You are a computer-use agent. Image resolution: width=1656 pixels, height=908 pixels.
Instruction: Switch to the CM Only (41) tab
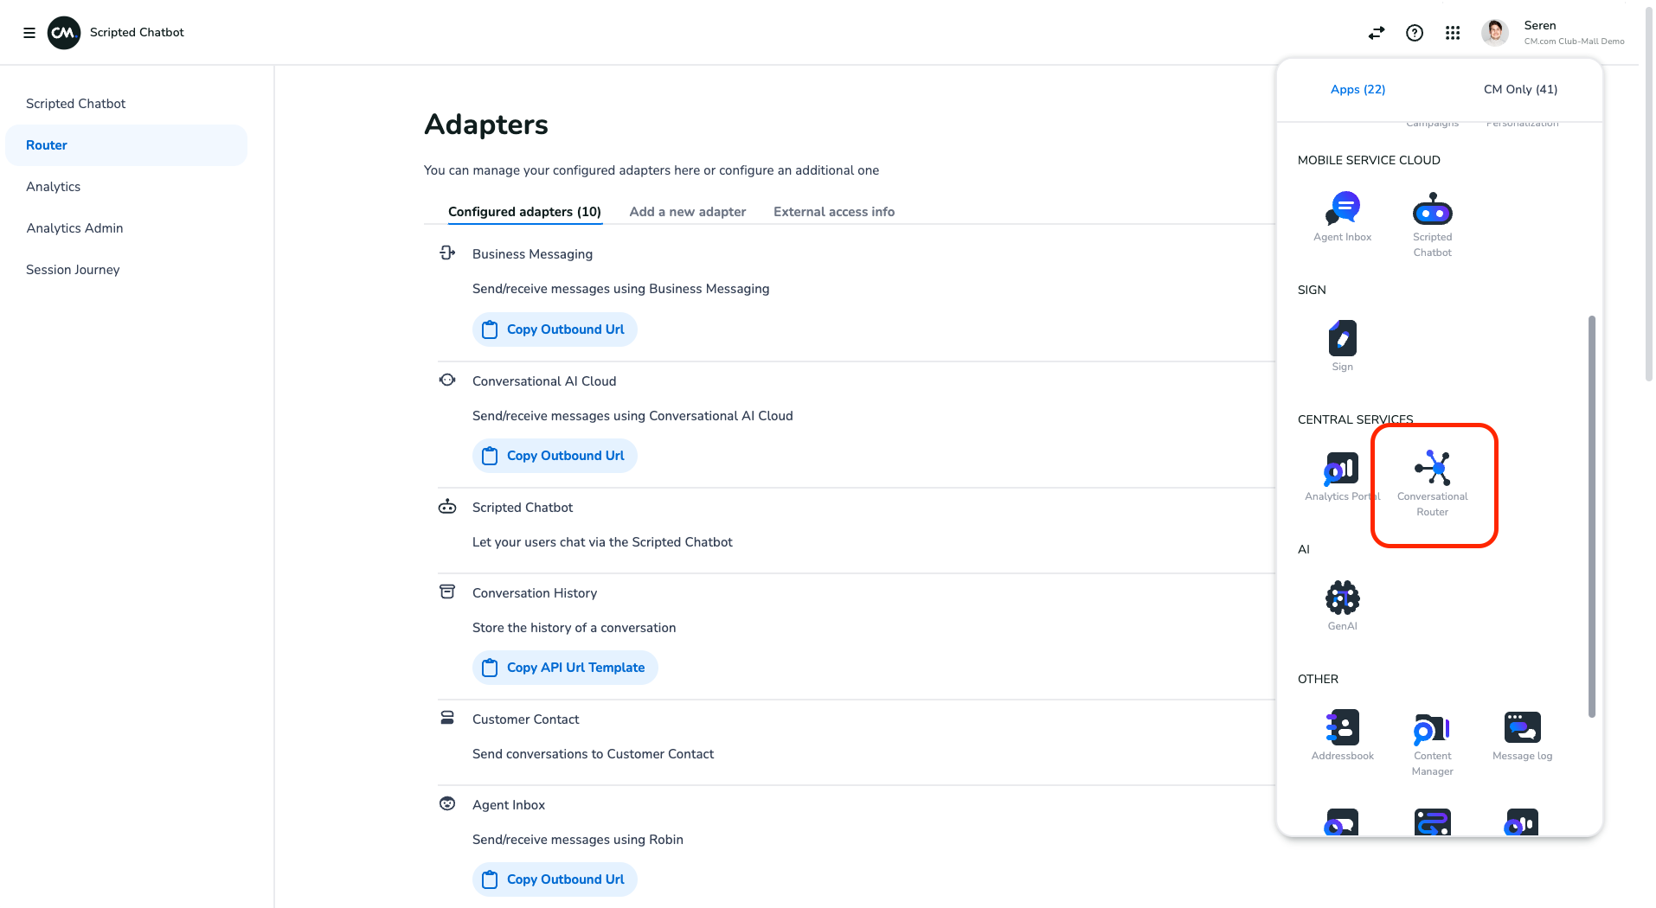click(x=1520, y=89)
